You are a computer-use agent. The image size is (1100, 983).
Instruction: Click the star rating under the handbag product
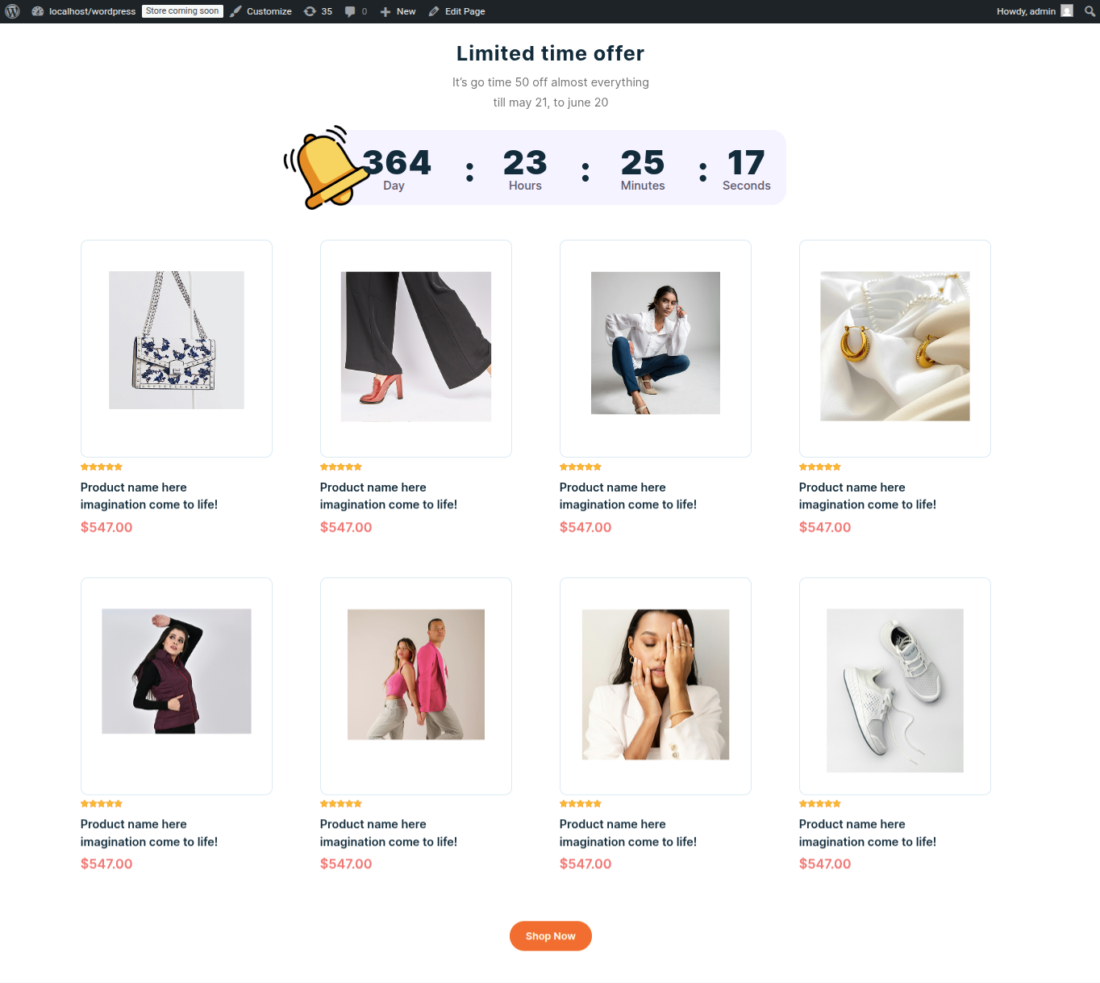[102, 467]
